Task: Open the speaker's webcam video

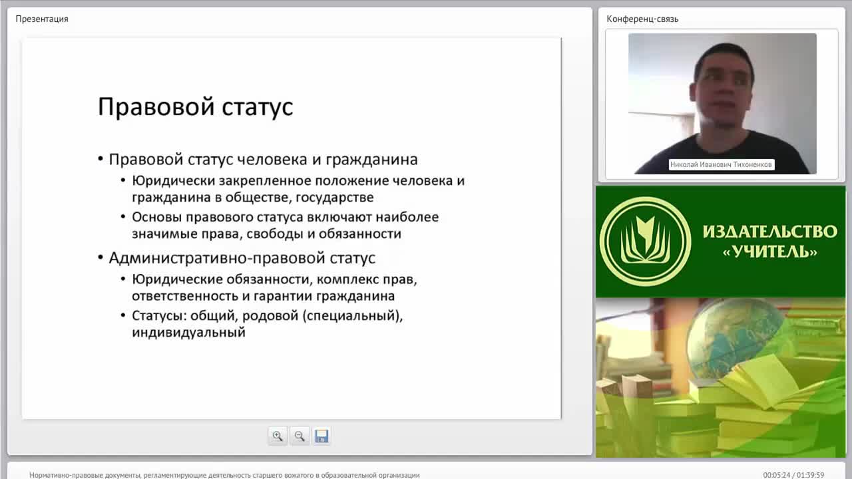Action: pyautogui.click(x=722, y=104)
